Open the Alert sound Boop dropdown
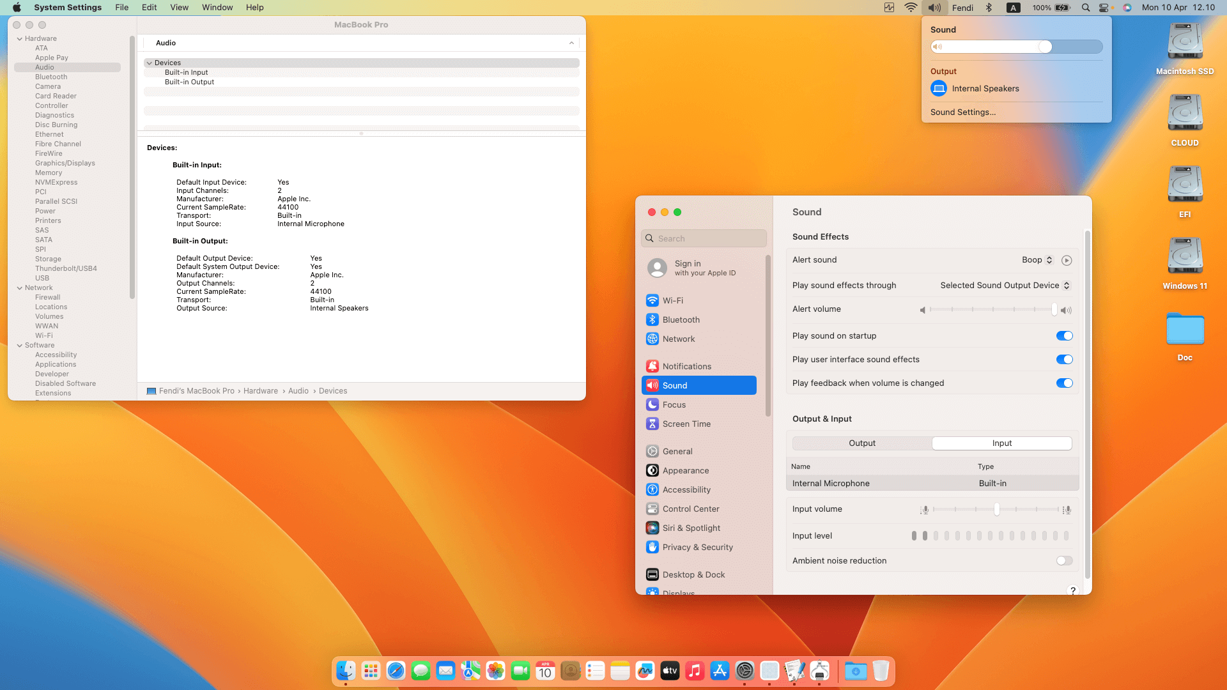Screen dimensions: 1227x690 tap(1037, 260)
